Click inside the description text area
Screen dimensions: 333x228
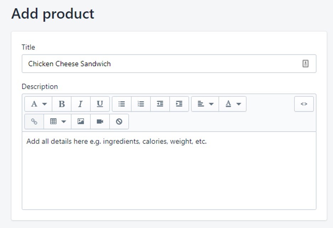click(169, 171)
